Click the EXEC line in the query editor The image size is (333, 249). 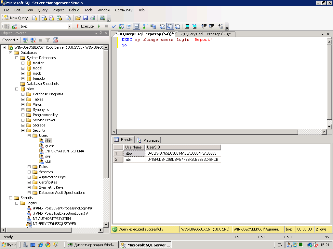[167, 40]
